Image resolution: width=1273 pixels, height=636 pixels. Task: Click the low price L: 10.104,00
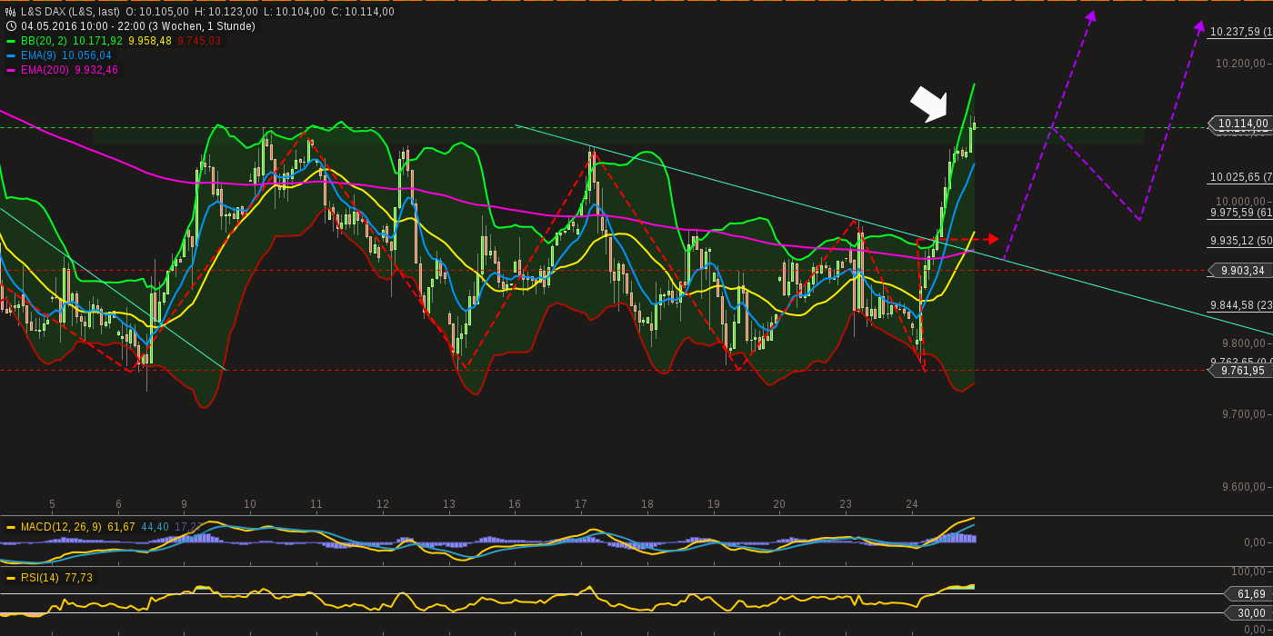295,12
